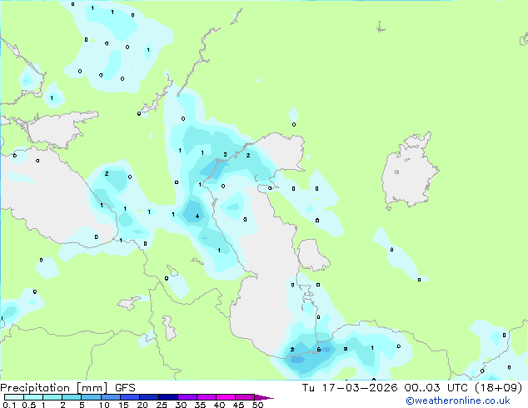Click the 5–10 mm legend swatch

tap(91, 397)
